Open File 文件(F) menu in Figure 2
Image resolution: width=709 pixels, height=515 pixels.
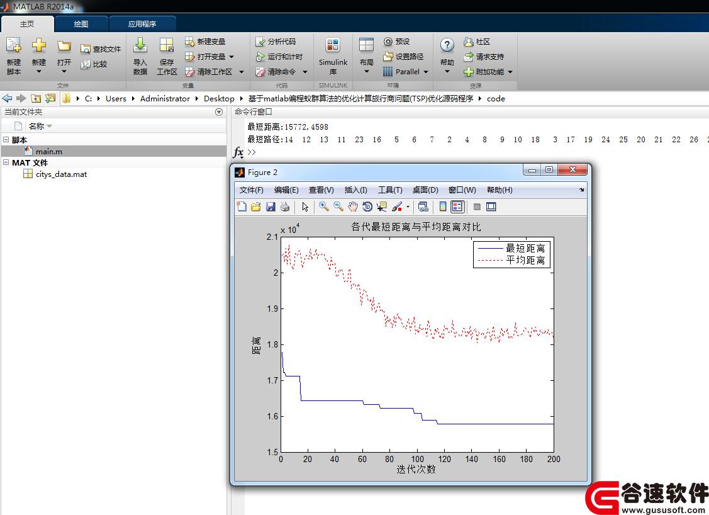pos(252,190)
